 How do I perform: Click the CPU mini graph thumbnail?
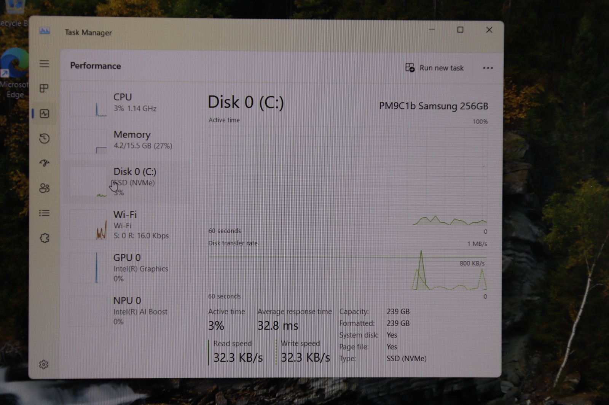(x=88, y=104)
